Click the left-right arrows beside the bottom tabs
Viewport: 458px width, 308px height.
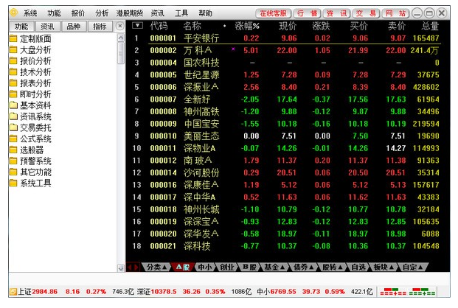[133, 267]
